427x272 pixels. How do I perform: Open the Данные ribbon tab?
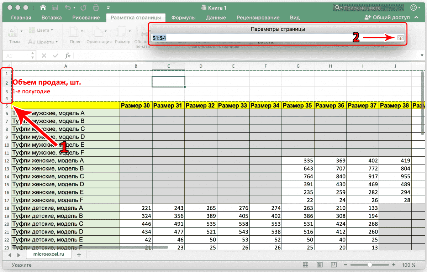coord(216,17)
